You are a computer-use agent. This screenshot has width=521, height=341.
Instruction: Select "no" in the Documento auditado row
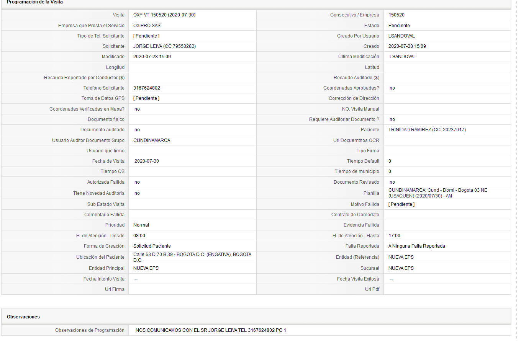point(137,130)
